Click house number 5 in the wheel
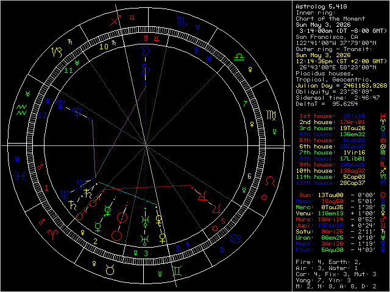390x292 pixels. pos(223,221)
